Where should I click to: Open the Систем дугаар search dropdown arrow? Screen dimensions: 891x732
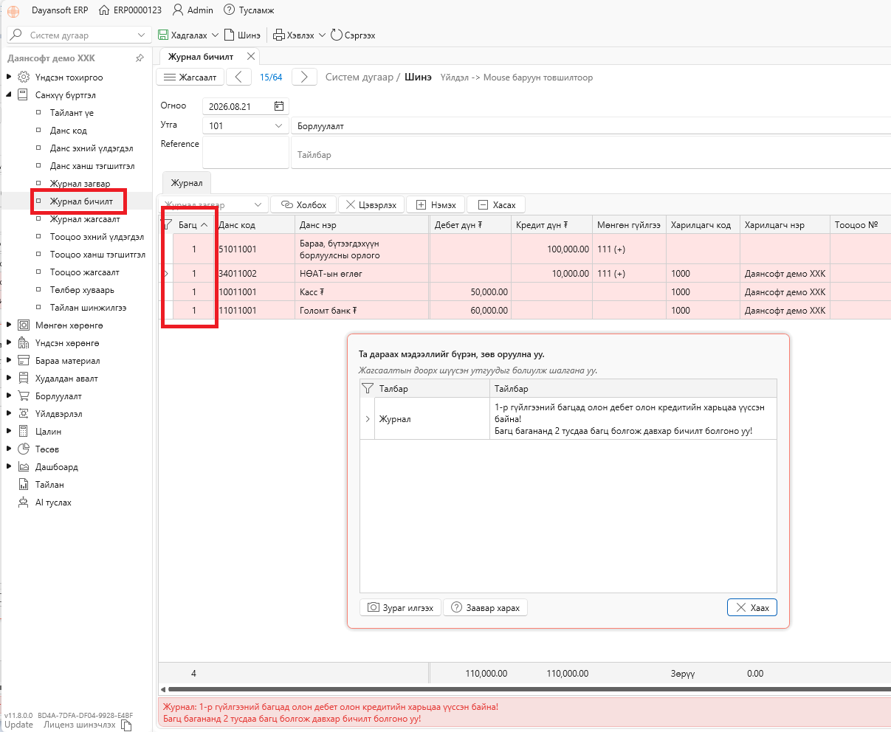pyautogui.click(x=142, y=35)
